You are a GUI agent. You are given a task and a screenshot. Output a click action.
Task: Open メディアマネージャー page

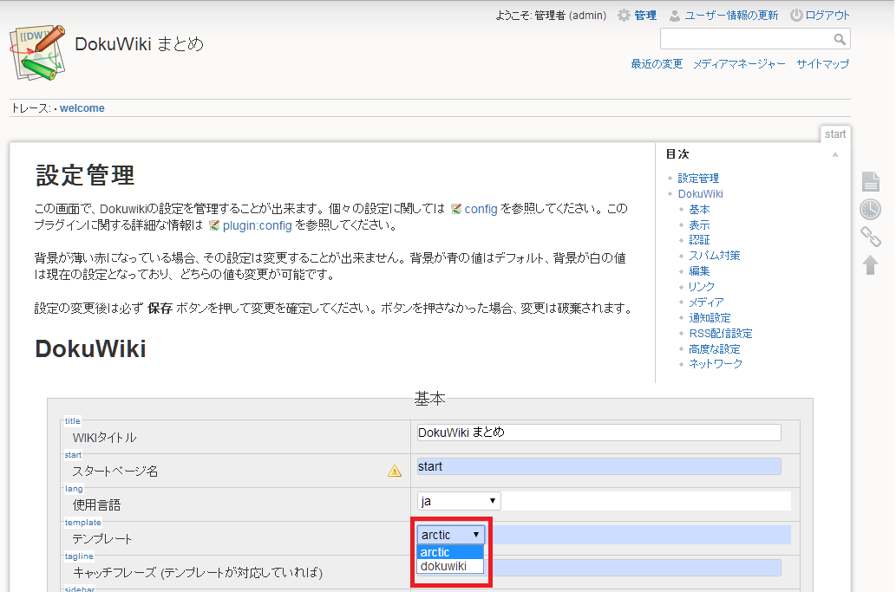click(x=739, y=64)
